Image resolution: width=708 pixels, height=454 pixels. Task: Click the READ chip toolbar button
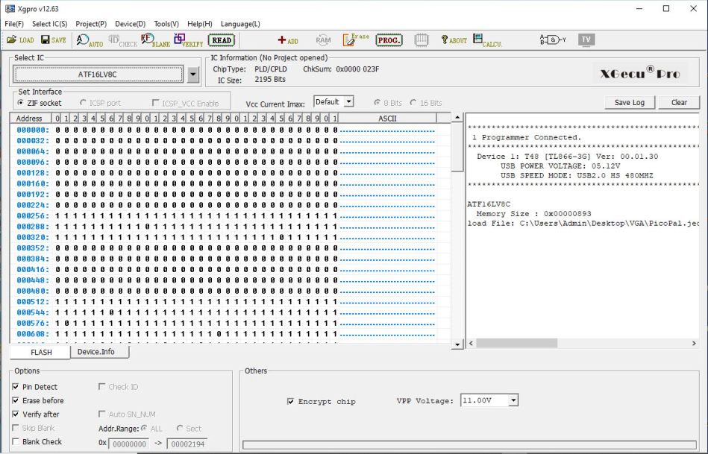[222, 40]
